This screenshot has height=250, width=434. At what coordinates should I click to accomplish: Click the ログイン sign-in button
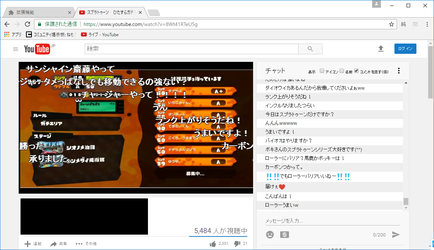pos(405,49)
